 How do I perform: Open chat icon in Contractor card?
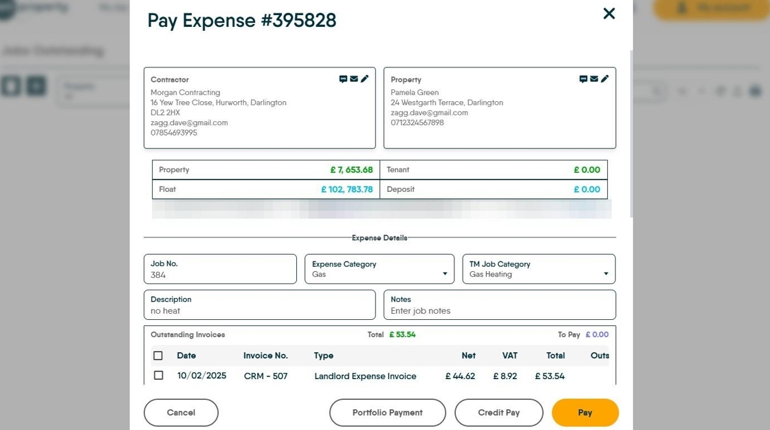[x=343, y=79]
